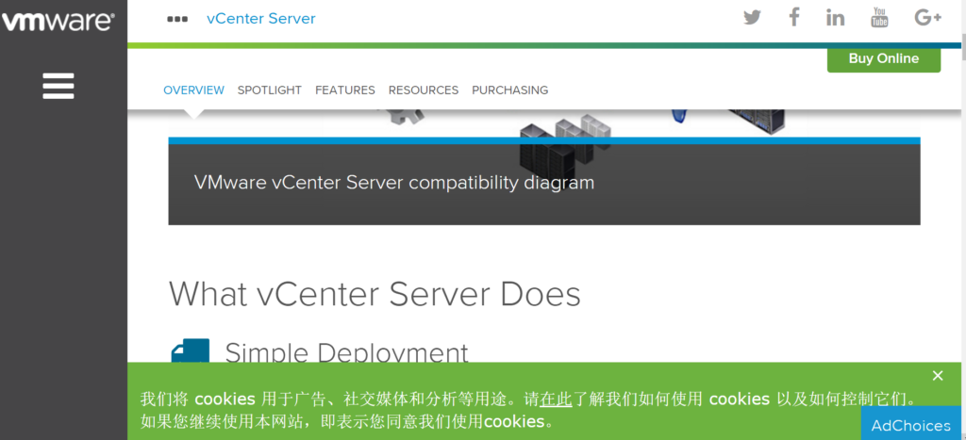This screenshot has height=440, width=966.
Task: Switch to the PURCHASING tab
Action: [x=510, y=90]
